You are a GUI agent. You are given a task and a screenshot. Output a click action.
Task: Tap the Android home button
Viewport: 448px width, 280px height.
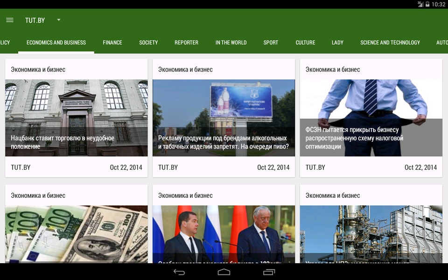[x=224, y=272]
